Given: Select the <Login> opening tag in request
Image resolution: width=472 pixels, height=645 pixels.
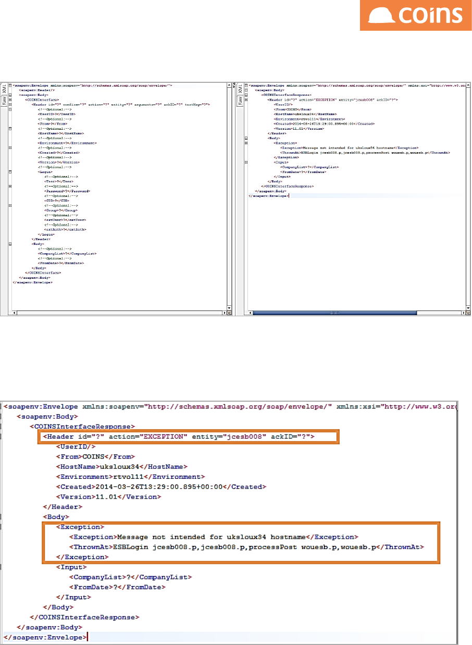Looking at the screenshot, I should click(x=45, y=172).
